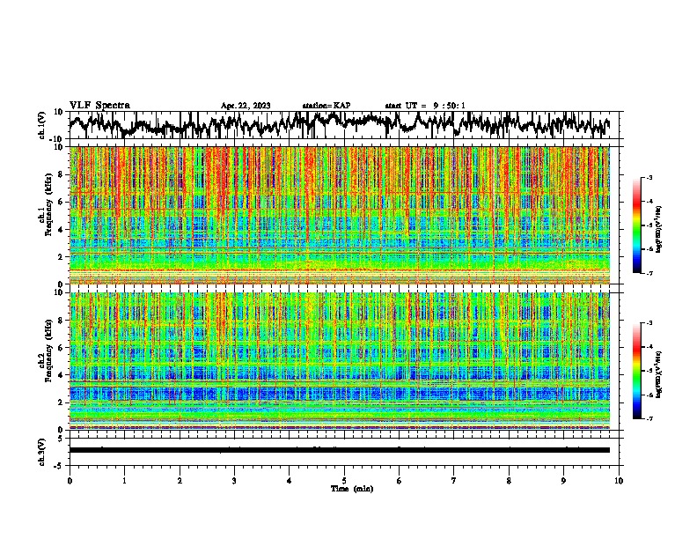The width and height of the screenshot is (697, 539).
Task: Click ch.1 colorbar value "-7"
Action: (x=649, y=273)
